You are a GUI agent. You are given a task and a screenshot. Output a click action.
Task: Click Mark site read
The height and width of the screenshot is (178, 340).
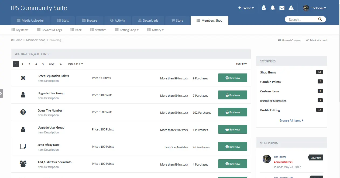coord(317,40)
